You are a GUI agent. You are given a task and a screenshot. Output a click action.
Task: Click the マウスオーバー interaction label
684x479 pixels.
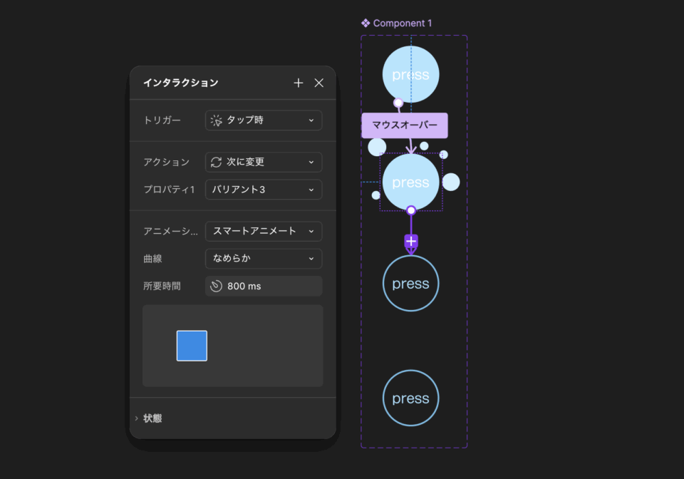[405, 125]
